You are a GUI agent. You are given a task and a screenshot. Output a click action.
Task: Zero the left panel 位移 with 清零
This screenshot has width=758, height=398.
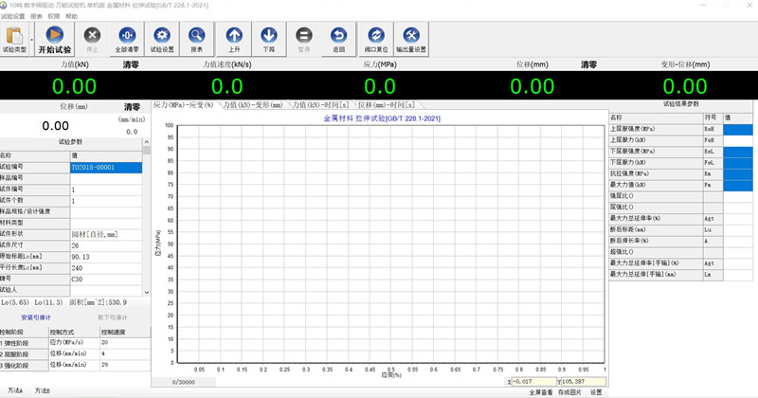coord(132,107)
